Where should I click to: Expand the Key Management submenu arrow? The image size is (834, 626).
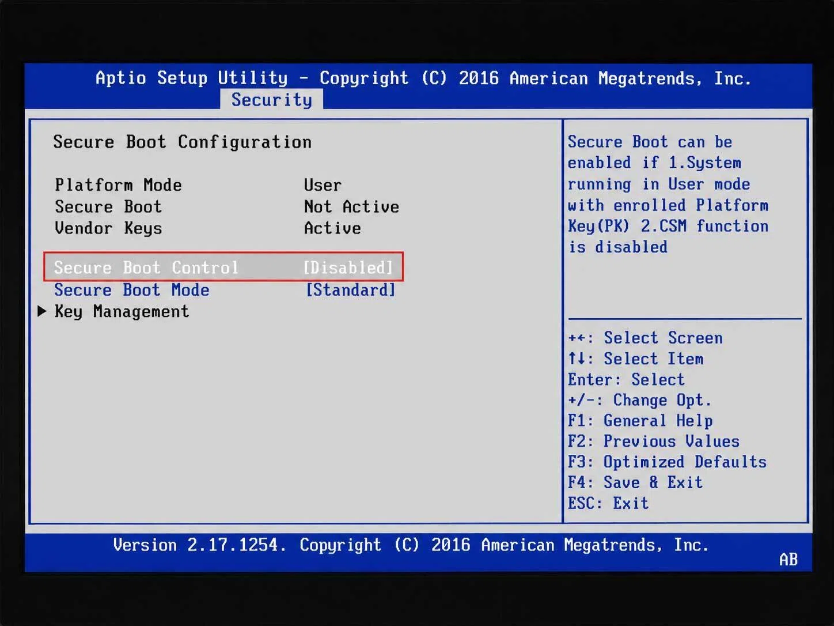coord(41,311)
